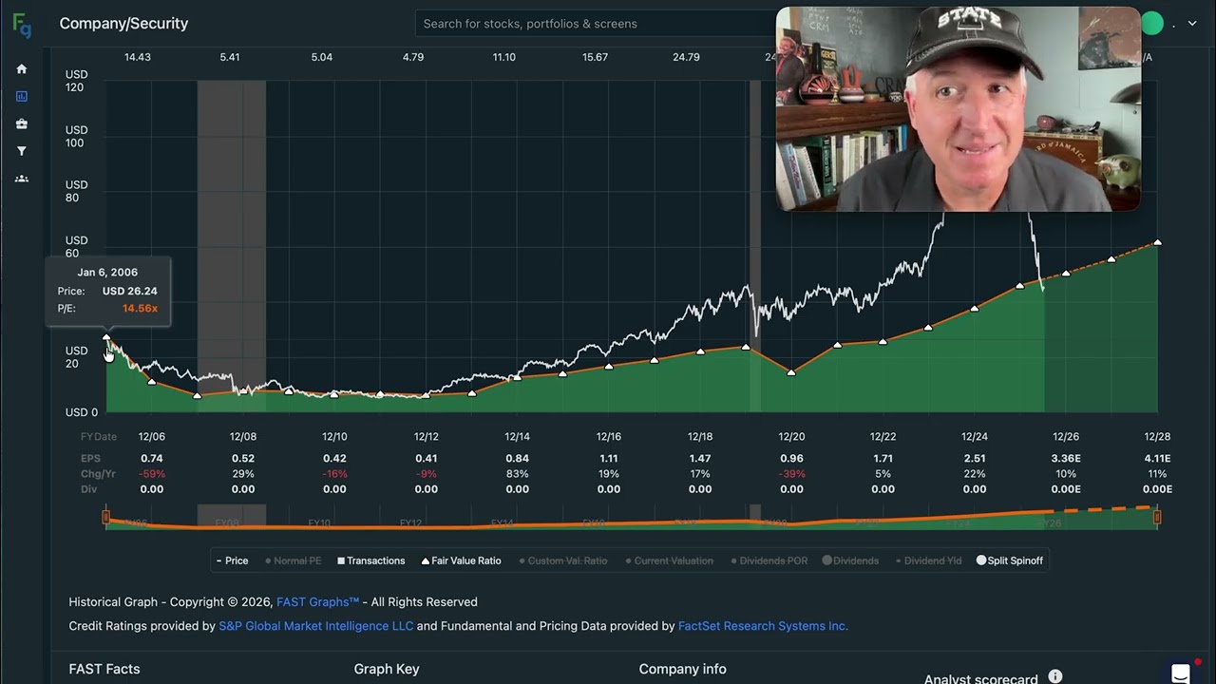1216x684 pixels.
Task: Click the range navigator near FY14
Action: [x=503, y=522]
